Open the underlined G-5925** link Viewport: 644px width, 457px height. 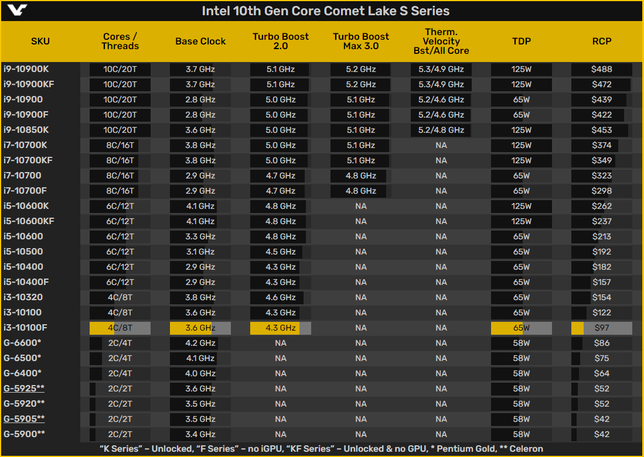point(24,389)
